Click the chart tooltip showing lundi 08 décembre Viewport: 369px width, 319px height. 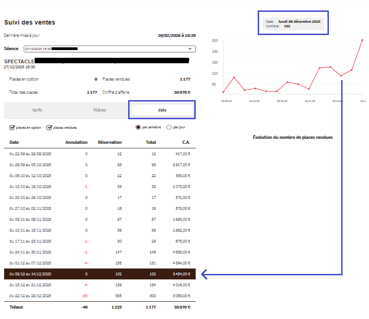click(293, 24)
